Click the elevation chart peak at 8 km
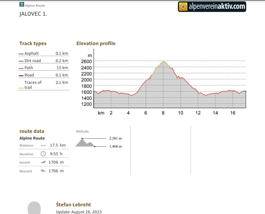This screenshot has width=265, height=214. (x=163, y=61)
